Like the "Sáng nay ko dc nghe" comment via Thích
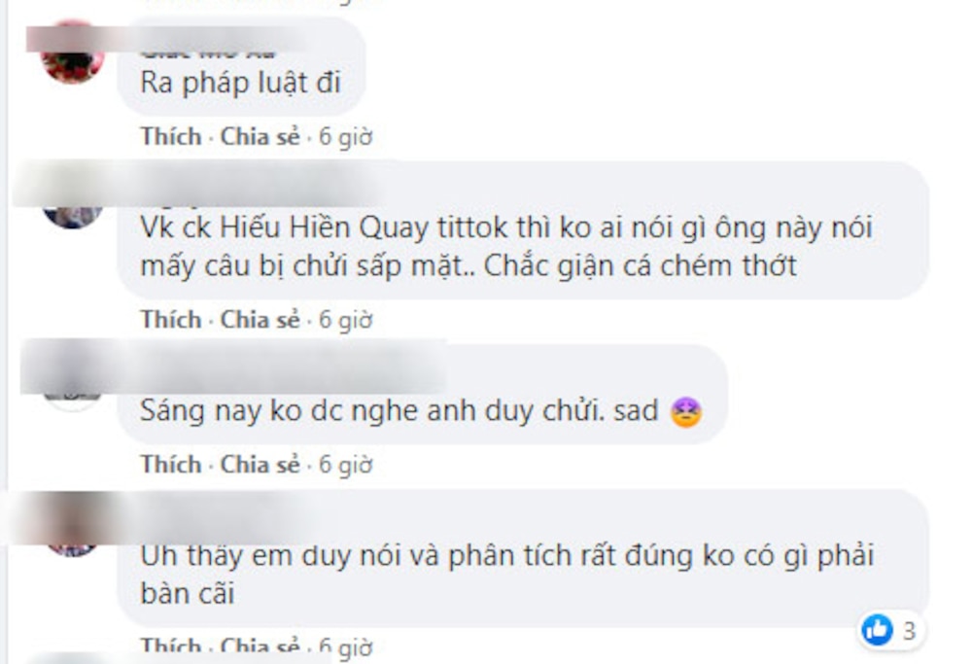 pyautogui.click(x=171, y=464)
